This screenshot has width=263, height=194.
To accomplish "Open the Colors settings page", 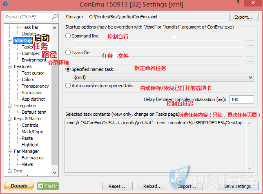I will point(28,79).
